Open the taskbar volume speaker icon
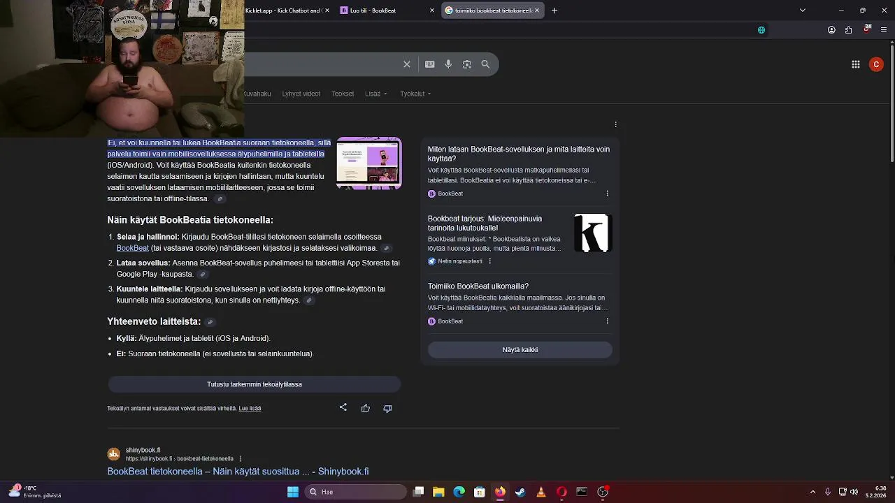895x503 pixels. coord(854,492)
